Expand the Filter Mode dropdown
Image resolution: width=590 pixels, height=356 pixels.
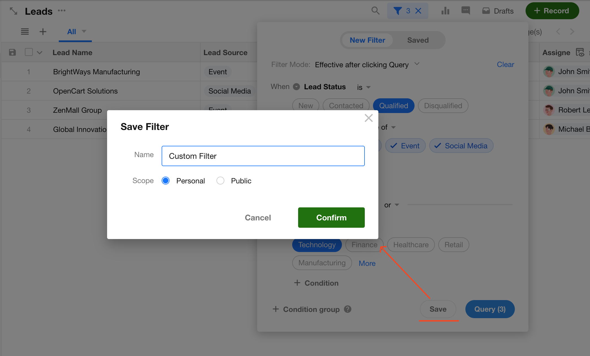coord(417,64)
